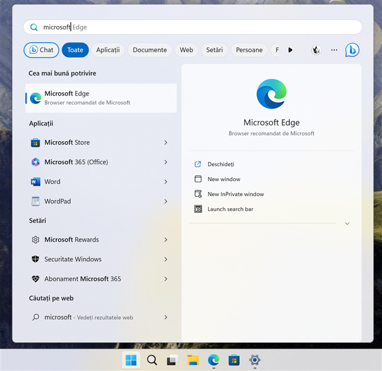Choose New InPrivate window action
Viewport: 382px width, 371px height.
coord(236,194)
